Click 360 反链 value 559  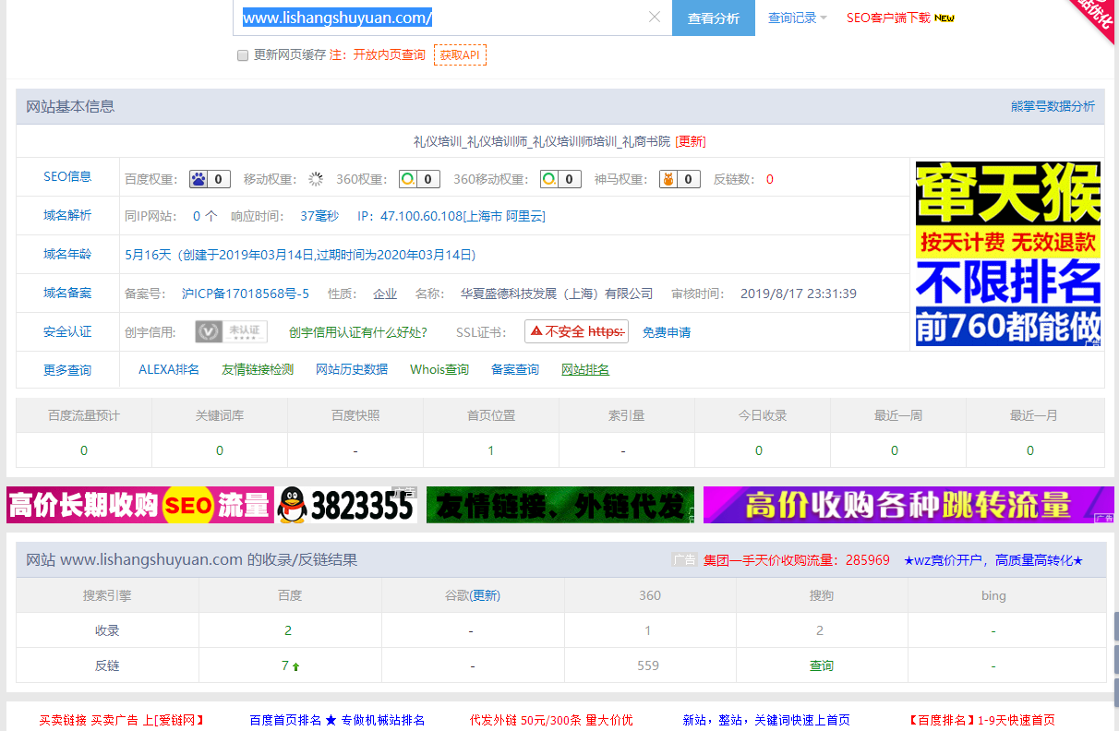648,665
